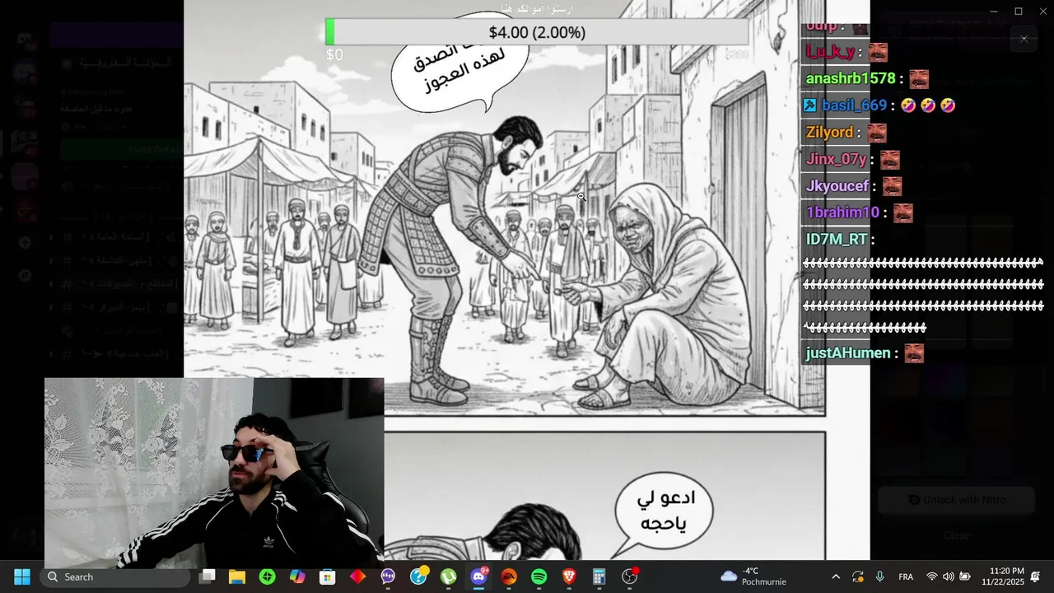The image size is (1054, 593).
Task: Click chat username 'ID7M_RT'
Action: tap(837, 239)
